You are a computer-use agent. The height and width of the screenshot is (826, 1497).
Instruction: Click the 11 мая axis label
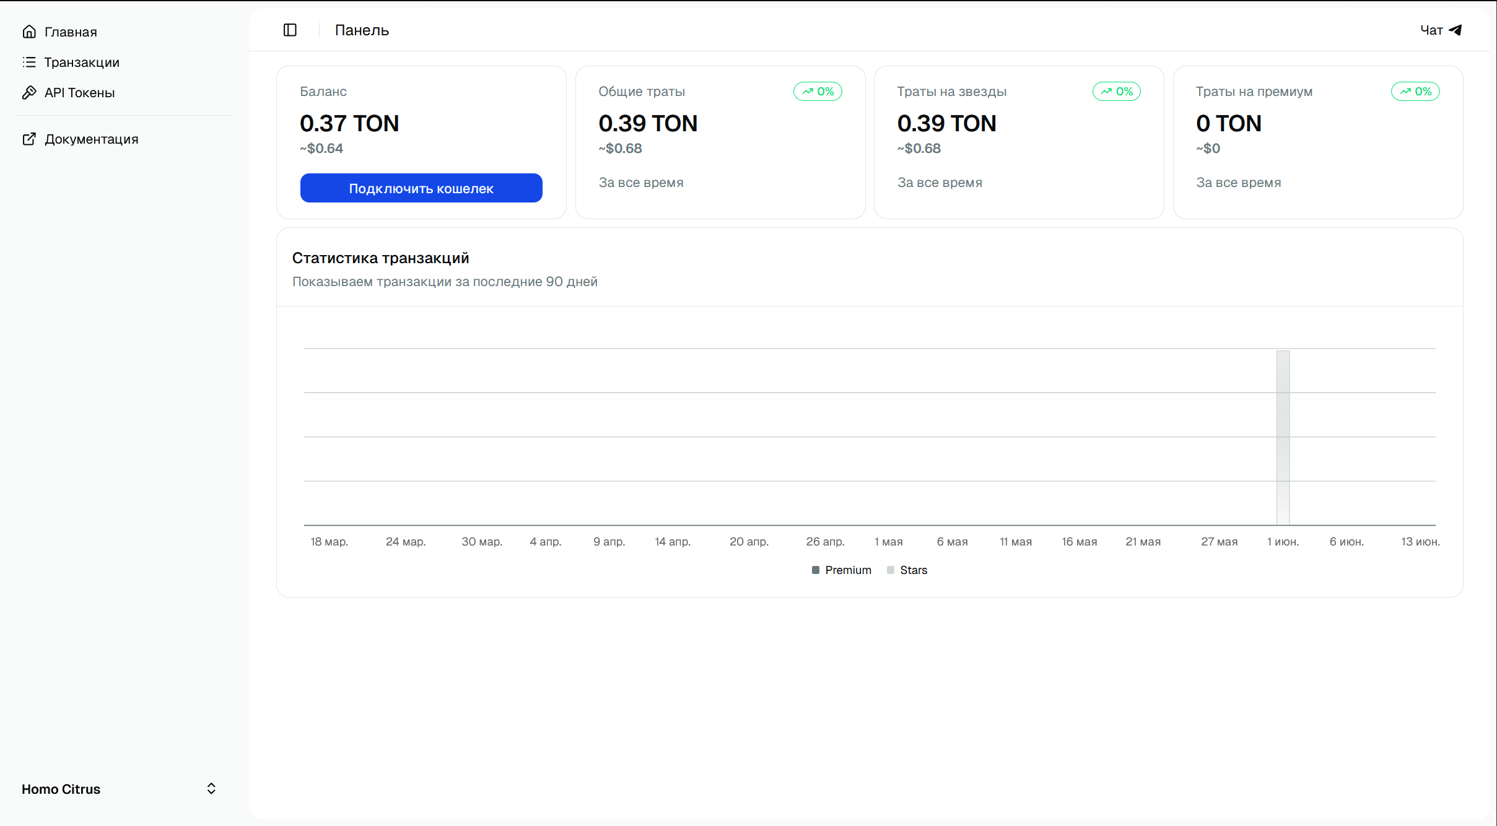pyautogui.click(x=1016, y=542)
